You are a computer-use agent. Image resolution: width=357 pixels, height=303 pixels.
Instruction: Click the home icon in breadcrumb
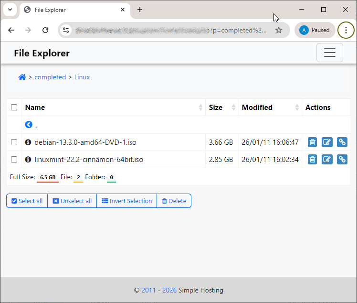tap(22, 77)
